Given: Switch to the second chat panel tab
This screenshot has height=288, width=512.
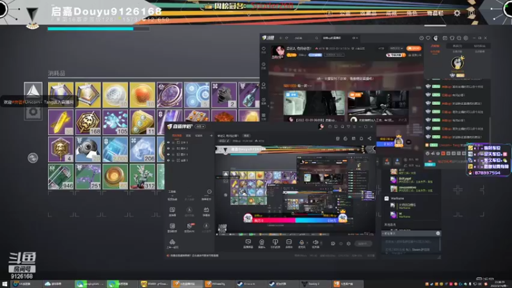Looking at the screenshot, I should point(457,46).
